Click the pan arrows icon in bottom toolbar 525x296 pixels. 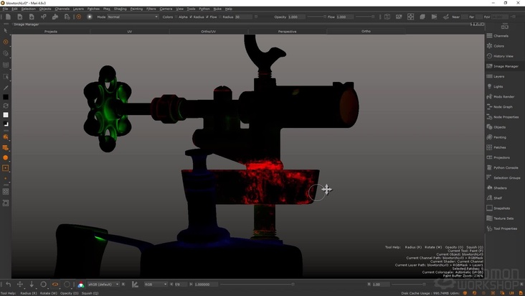coord(20,285)
